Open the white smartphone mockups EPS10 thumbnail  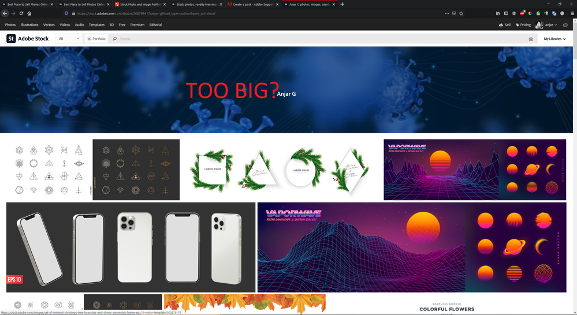pyautogui.click(x=131, y=247)
